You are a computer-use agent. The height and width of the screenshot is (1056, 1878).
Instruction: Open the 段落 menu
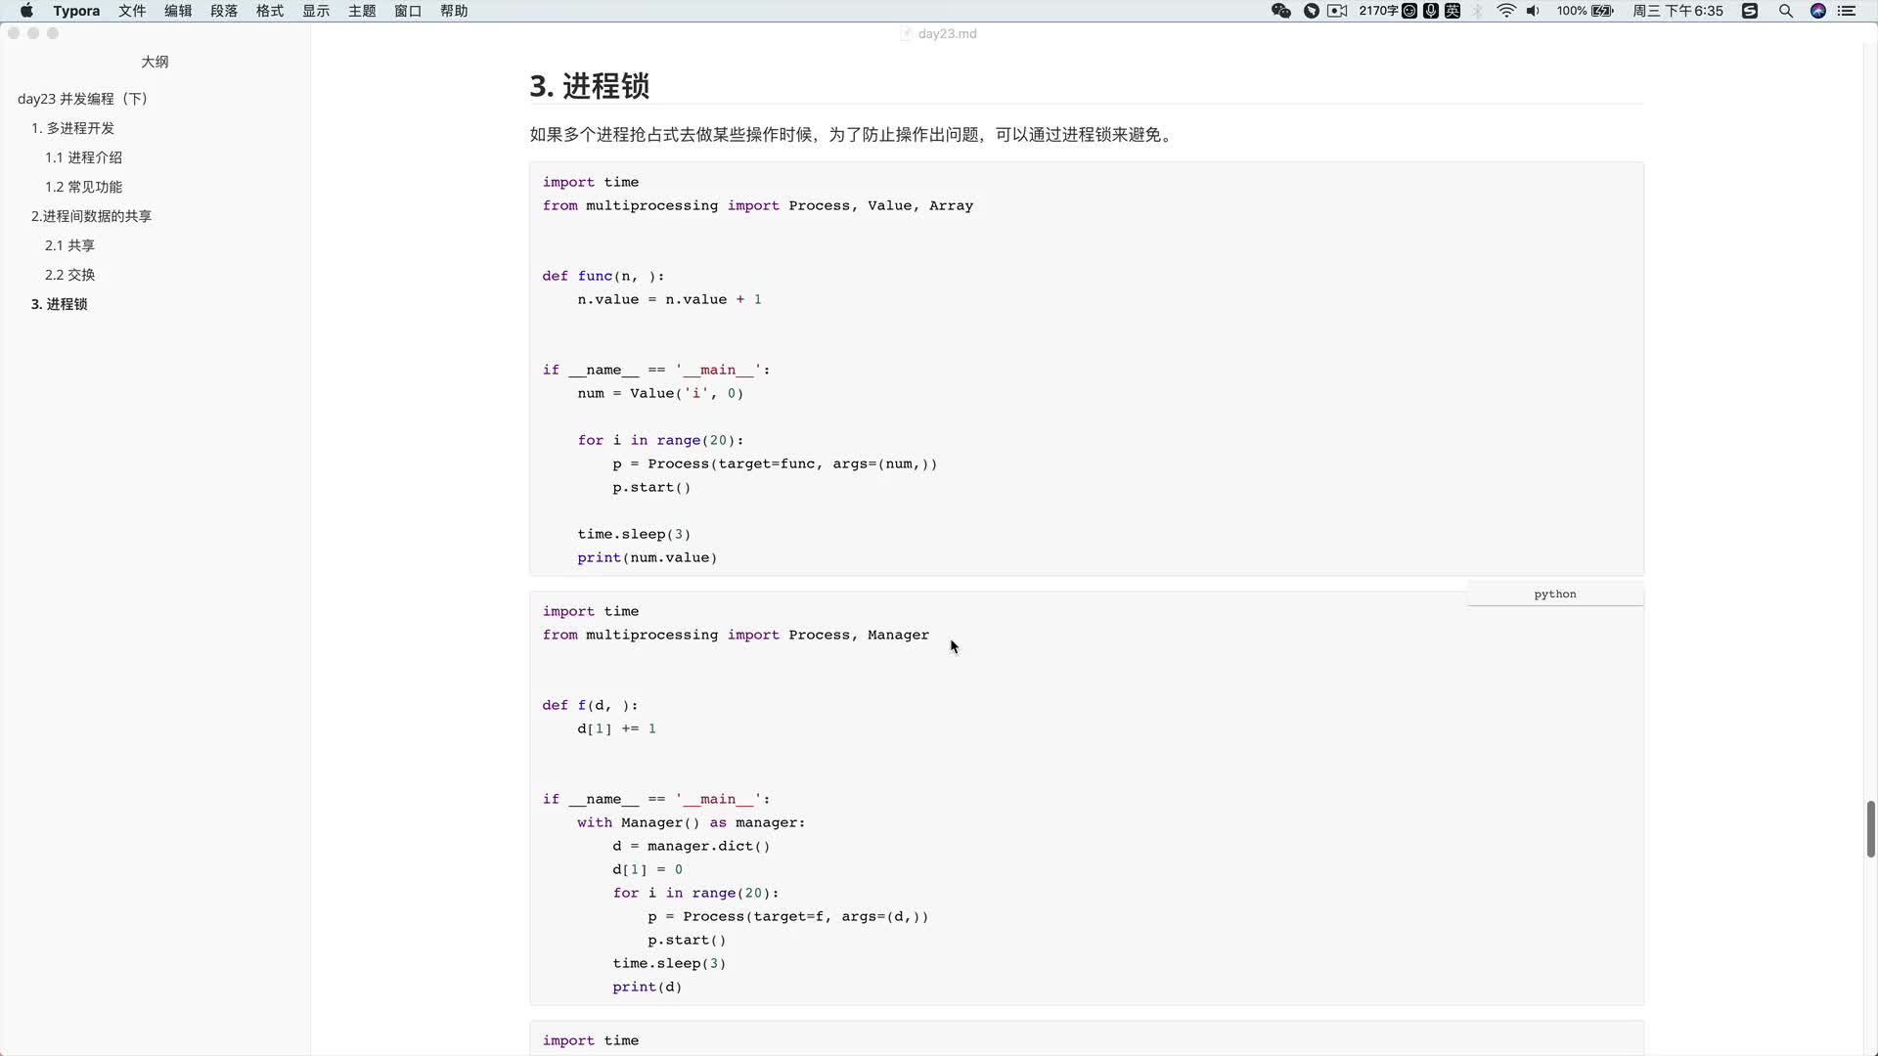point(224,11)
